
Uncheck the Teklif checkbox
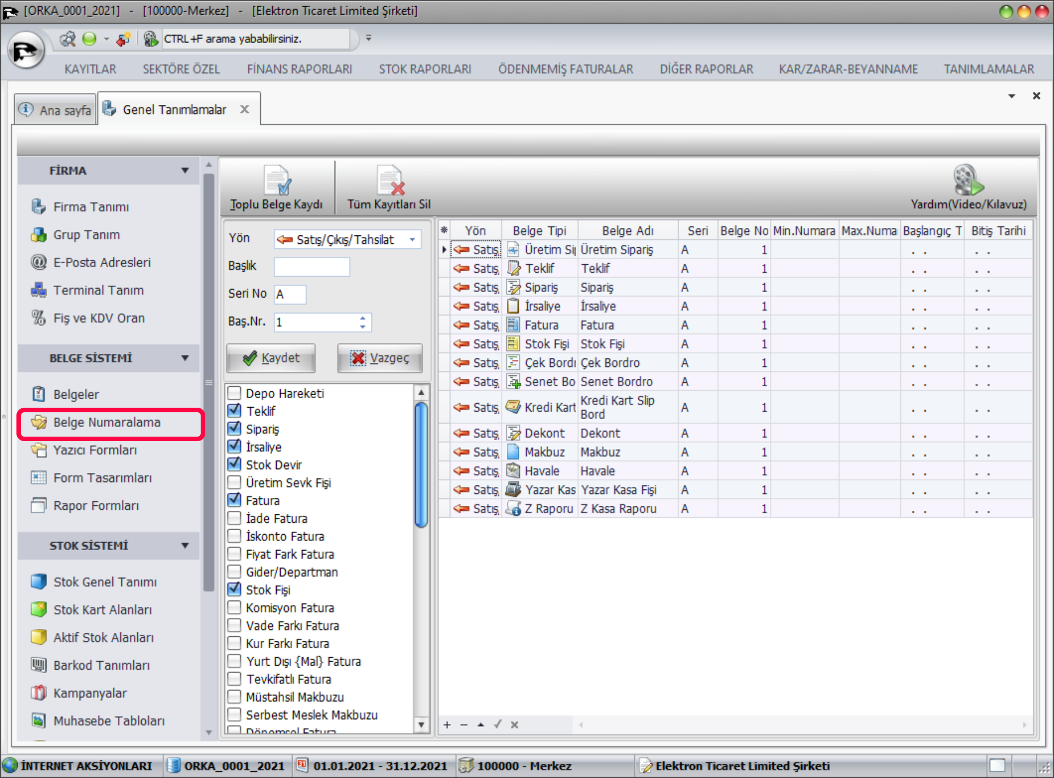pyautogui.click(x=234, y=411)
